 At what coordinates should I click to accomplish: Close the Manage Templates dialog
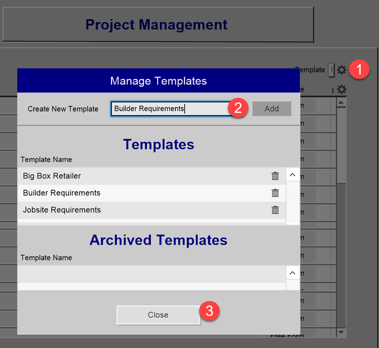(x=158, y=315)
